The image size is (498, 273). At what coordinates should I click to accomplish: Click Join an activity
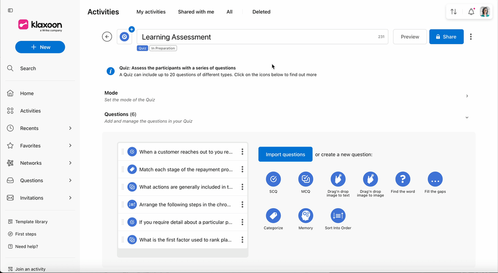(x=27, y=269)
